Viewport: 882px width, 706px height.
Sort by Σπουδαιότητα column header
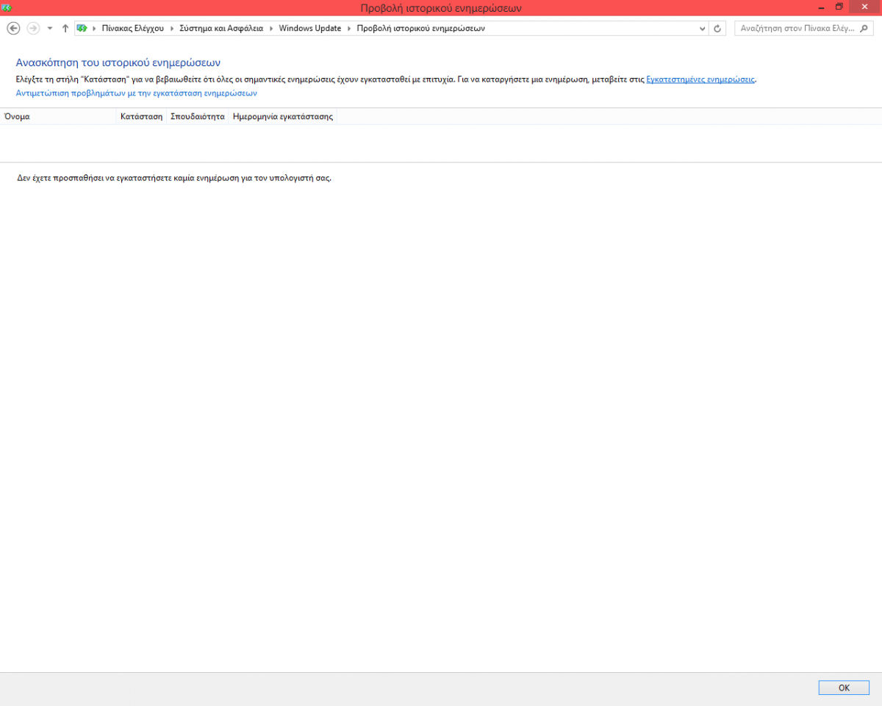(198, 116)
